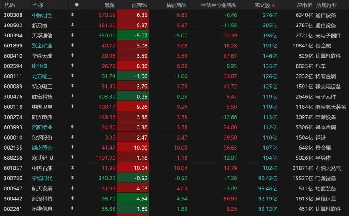Click the marker icon in 天孚通信 row
The width and height of the screenshot is (349, 216).
(72, 35)
